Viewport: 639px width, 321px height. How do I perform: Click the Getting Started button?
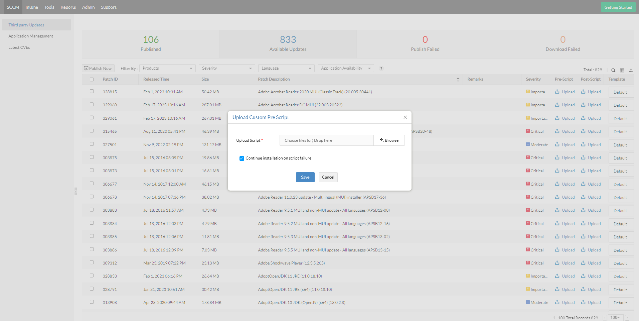[618, 7]
